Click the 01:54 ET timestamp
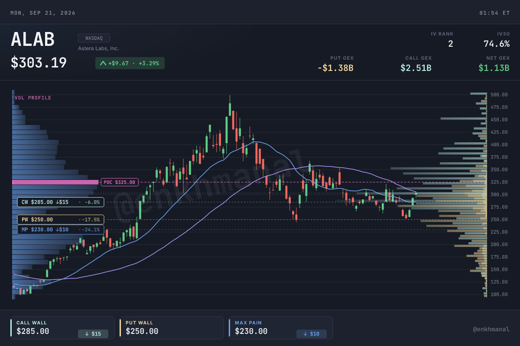Screen dimensions: 520x346 494,13
